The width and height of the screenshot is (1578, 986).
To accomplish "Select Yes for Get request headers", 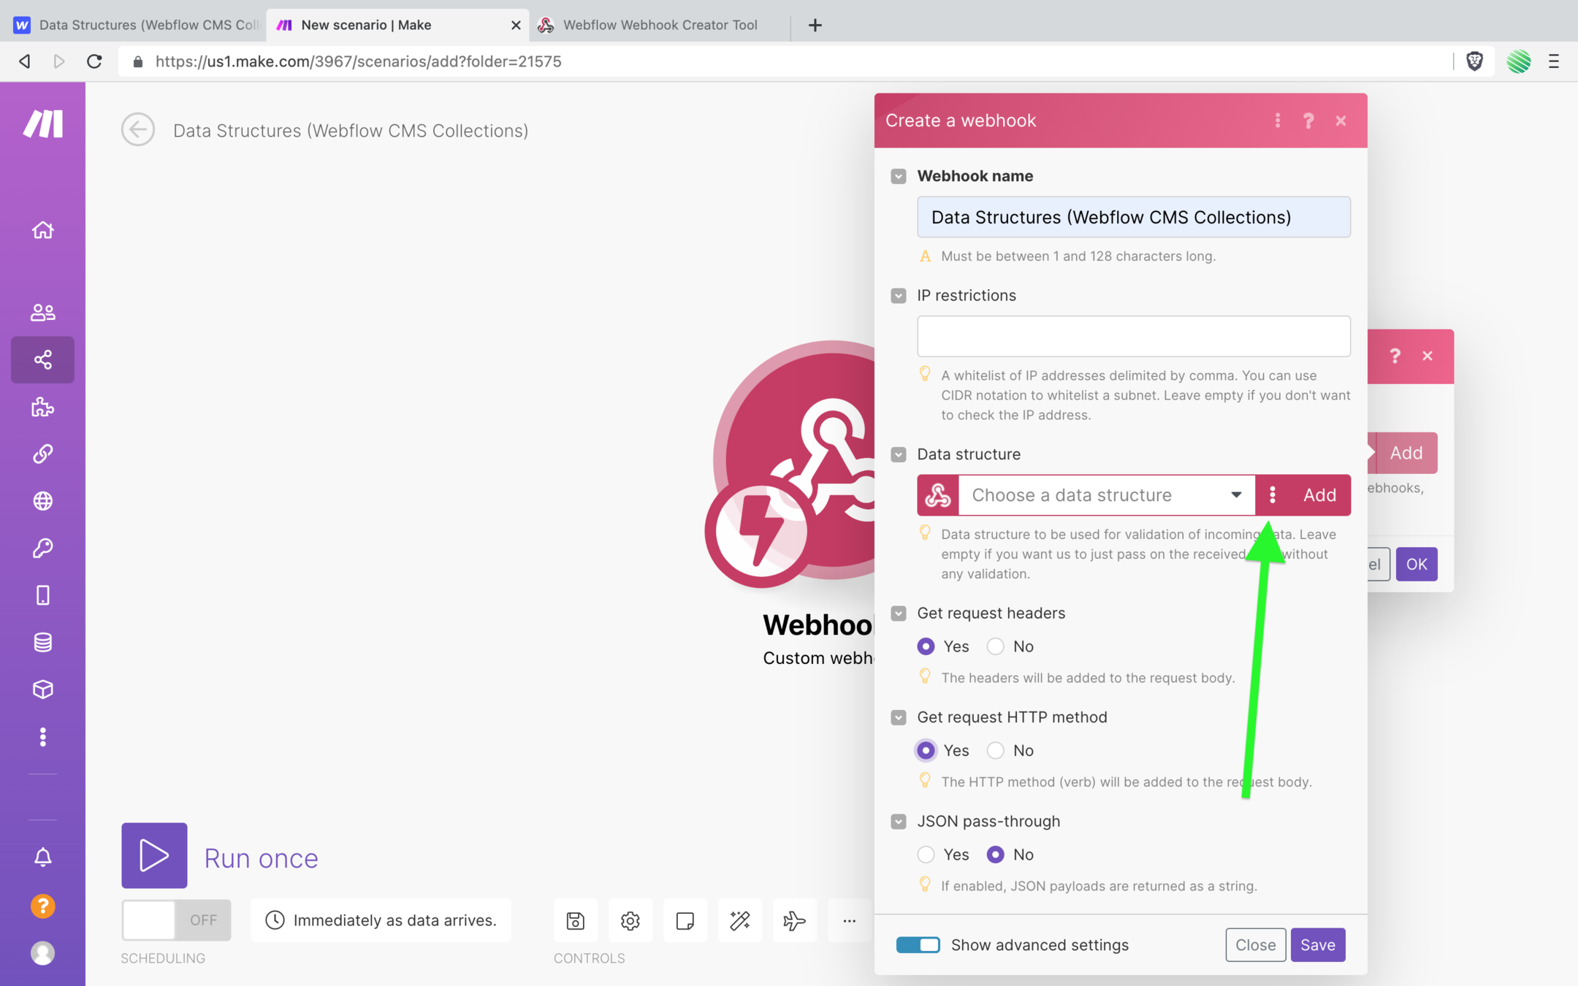I will point(926,646).
